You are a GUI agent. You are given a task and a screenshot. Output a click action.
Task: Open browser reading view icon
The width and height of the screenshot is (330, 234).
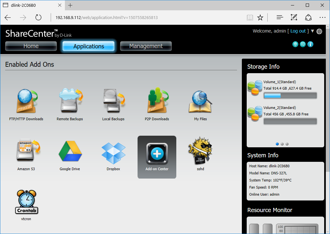[250, 17]
